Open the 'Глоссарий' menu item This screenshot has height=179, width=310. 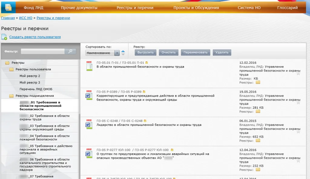[287, 8]
